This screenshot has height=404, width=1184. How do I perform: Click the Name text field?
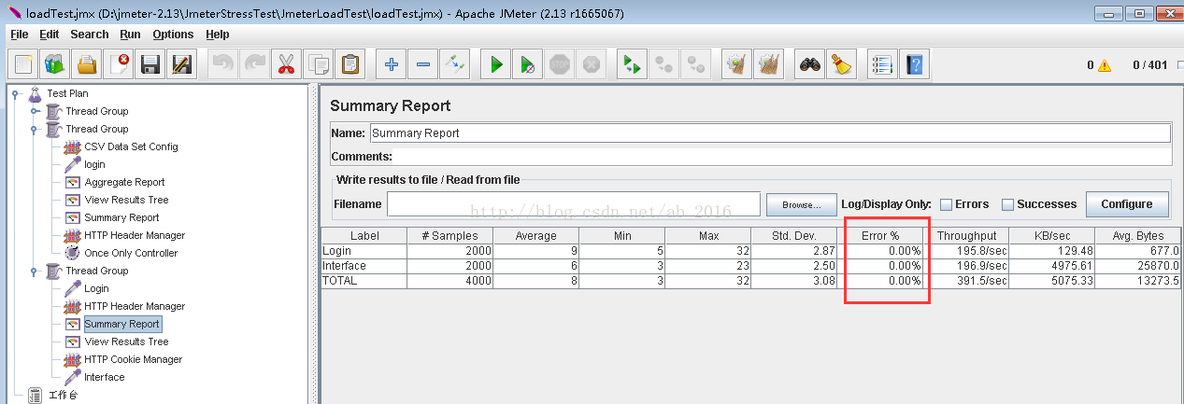pyautogui.click(x=770, y=133)
